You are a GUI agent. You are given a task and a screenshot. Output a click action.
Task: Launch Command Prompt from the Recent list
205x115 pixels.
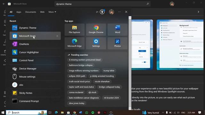click(35, 101)
